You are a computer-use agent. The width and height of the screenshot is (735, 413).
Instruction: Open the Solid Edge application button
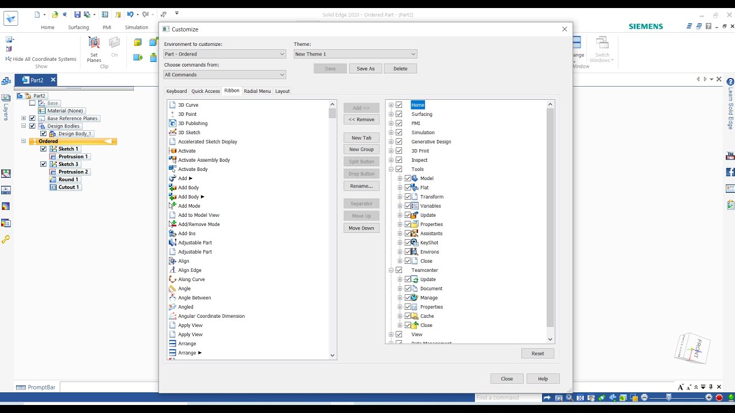click(x=11, y=18)
